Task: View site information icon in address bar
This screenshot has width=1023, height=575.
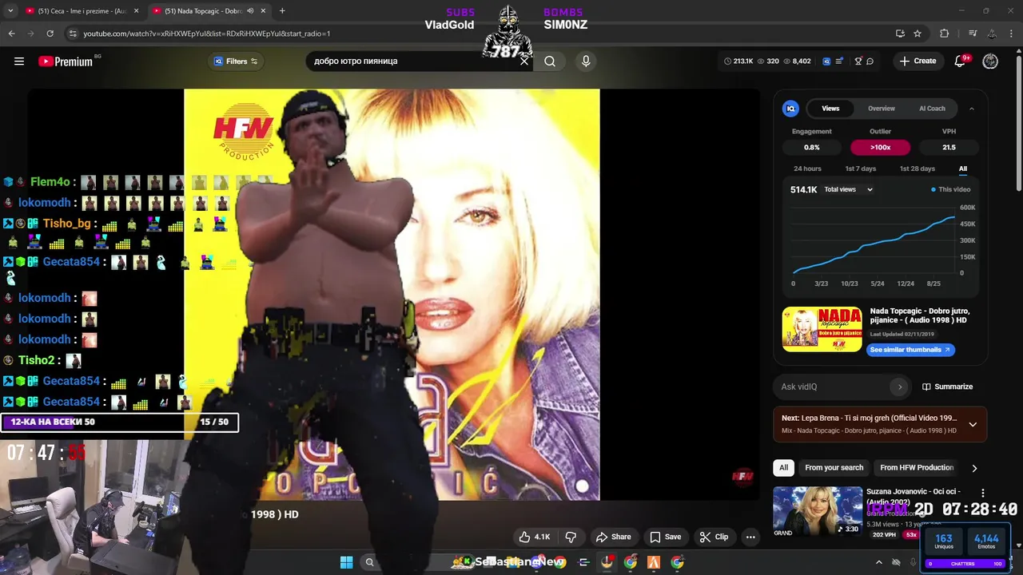Action: pyautogui.click(x=73, y=34)
